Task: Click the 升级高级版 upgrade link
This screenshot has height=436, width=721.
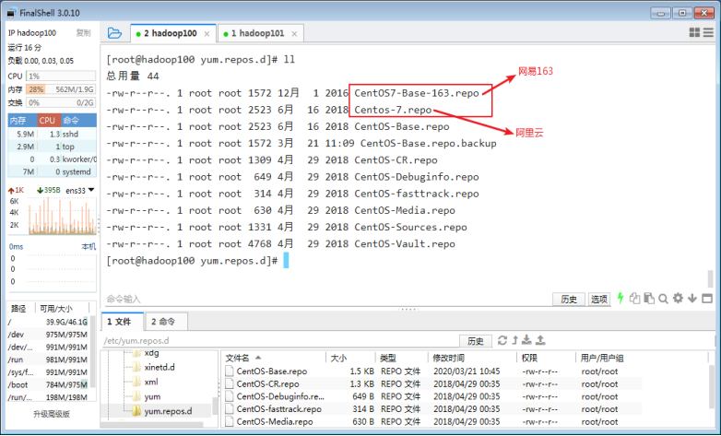Action: tap(52, 414)
